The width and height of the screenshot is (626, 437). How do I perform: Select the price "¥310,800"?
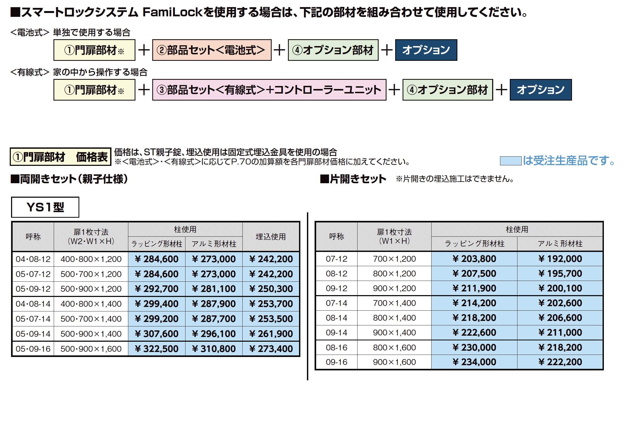(x=214, y=349)
